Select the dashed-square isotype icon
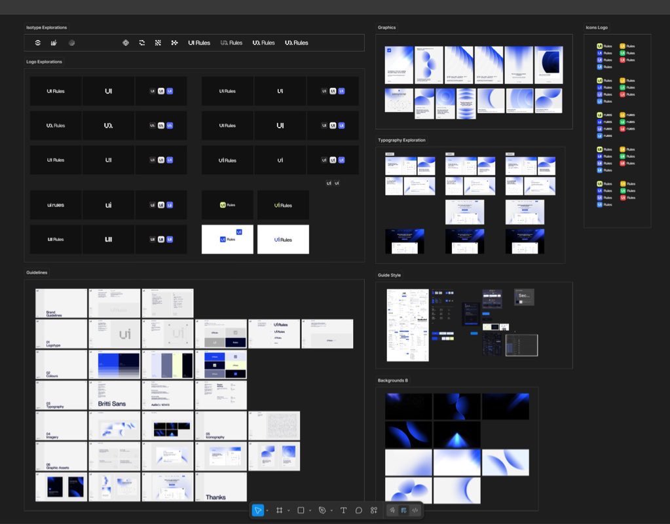 (x=142, y=43)
